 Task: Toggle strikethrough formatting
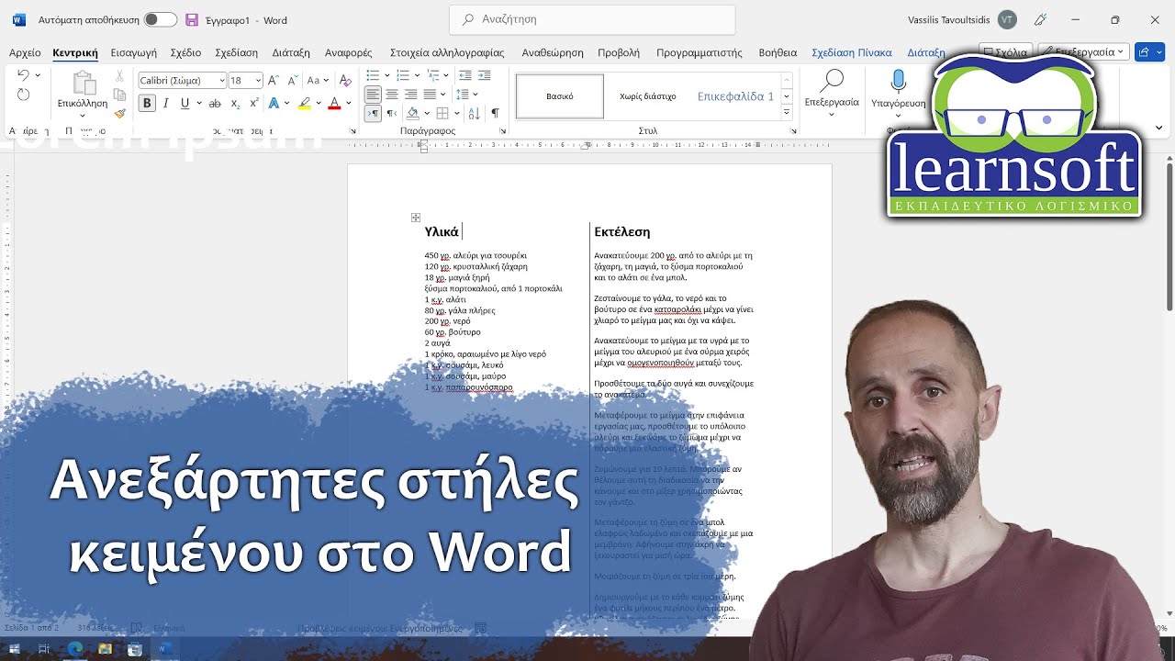click(215, 104)
